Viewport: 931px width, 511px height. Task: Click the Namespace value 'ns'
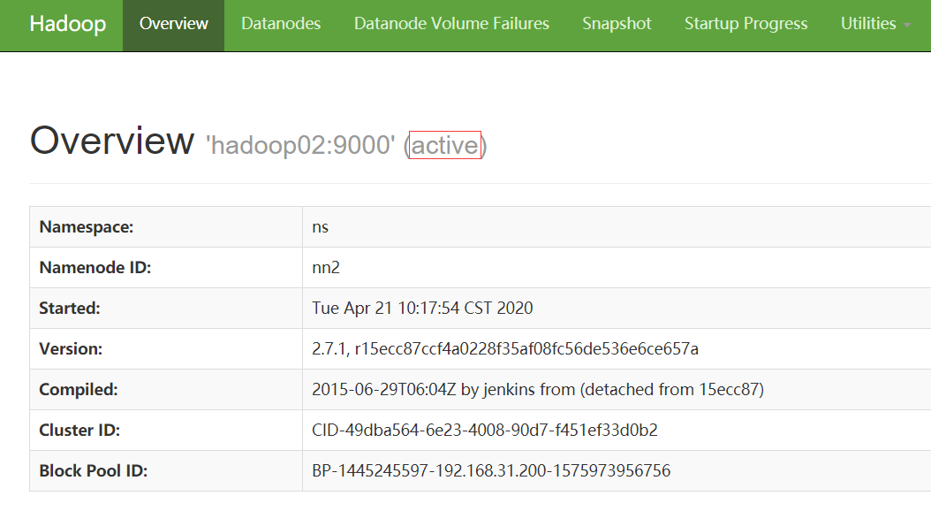coord(321,227)
